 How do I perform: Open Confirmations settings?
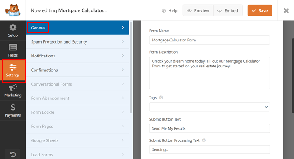click(77, 70)
